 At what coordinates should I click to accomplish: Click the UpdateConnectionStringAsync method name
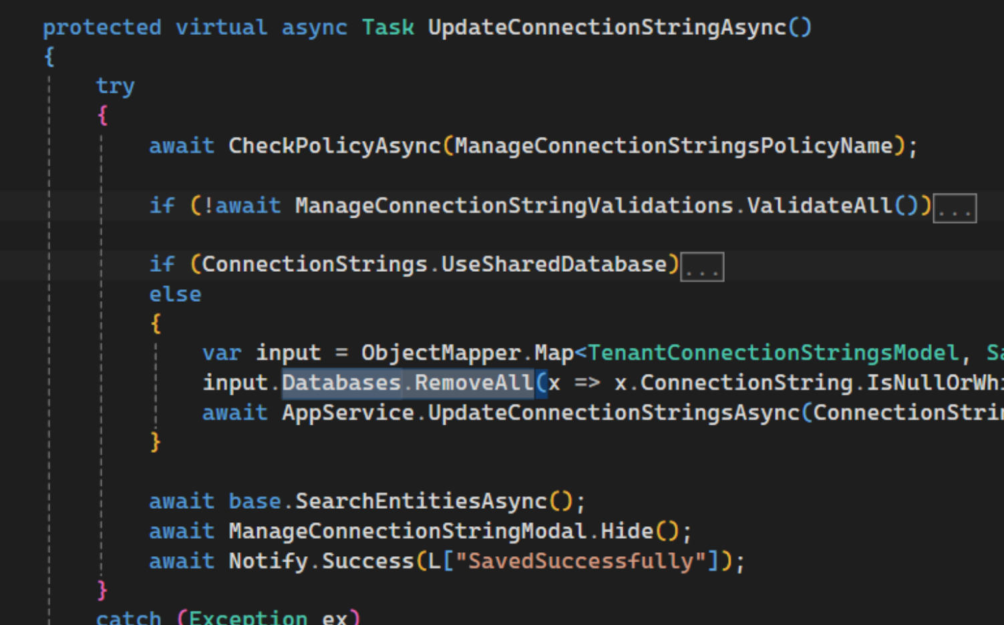pos(607,27)
